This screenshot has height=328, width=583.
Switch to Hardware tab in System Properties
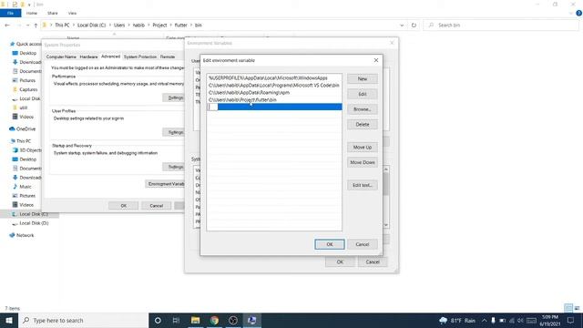(88, 56)
